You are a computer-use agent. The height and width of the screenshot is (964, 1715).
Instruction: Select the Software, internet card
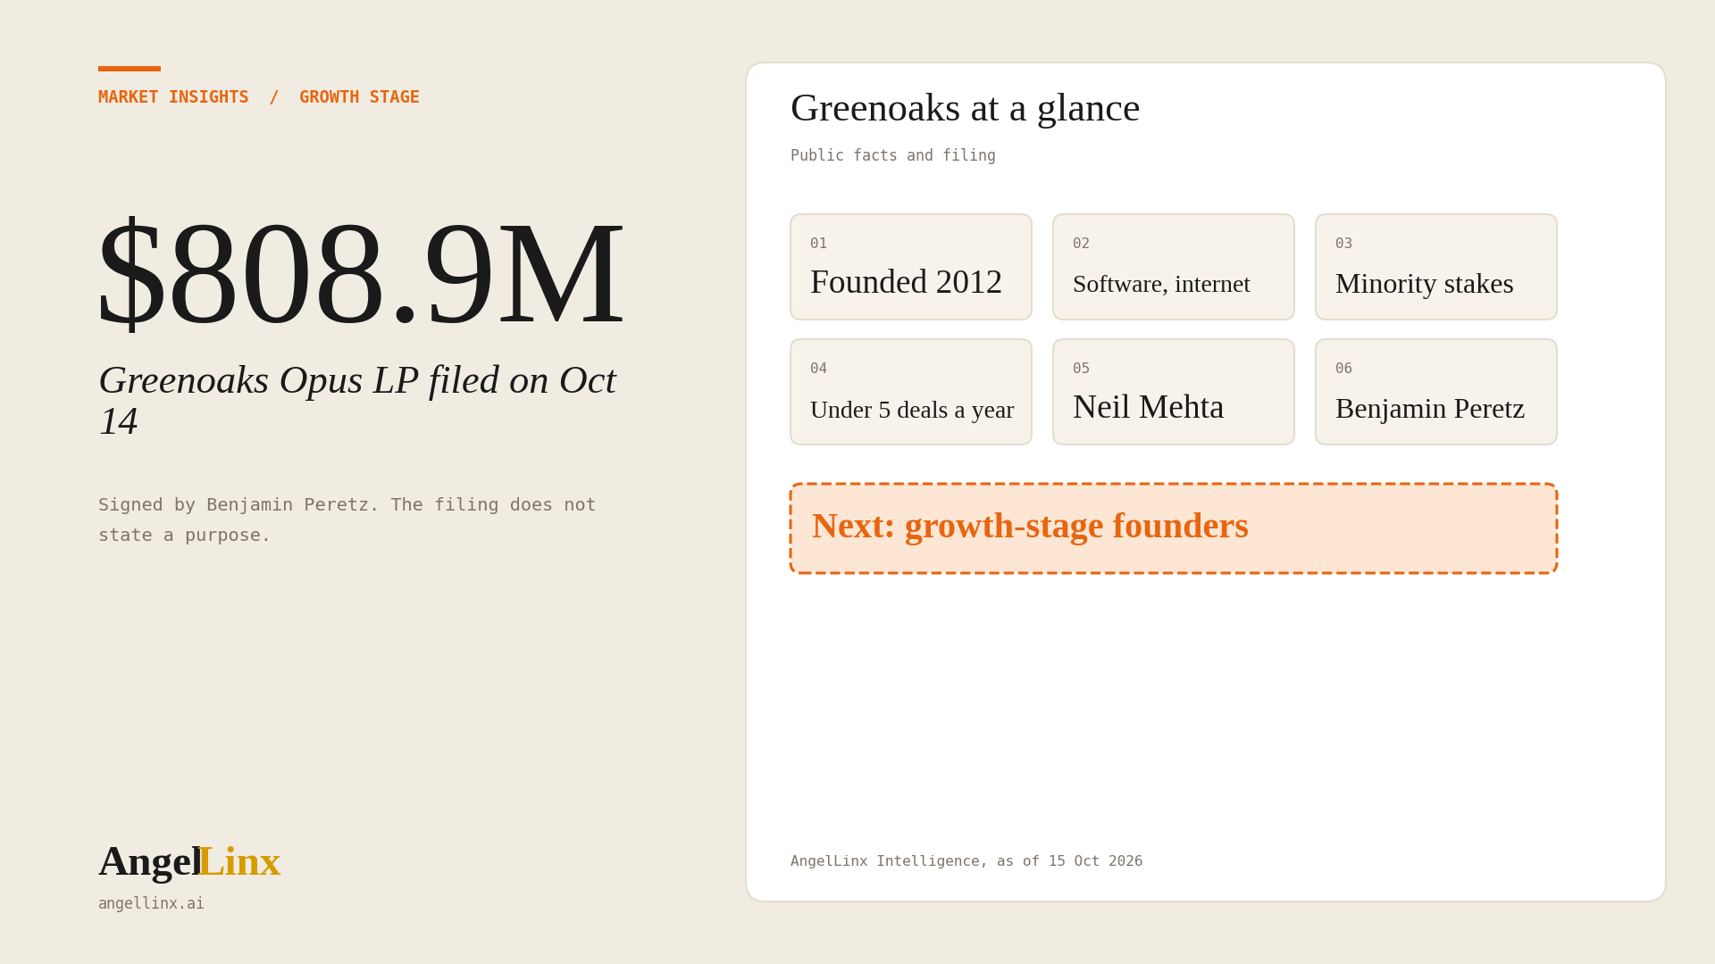pyautogui.click(x=1174, y=267)
